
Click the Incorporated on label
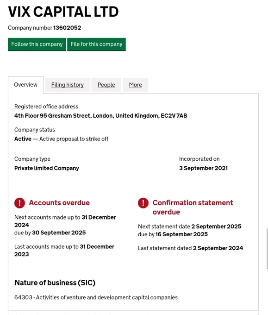coord(199,159)
